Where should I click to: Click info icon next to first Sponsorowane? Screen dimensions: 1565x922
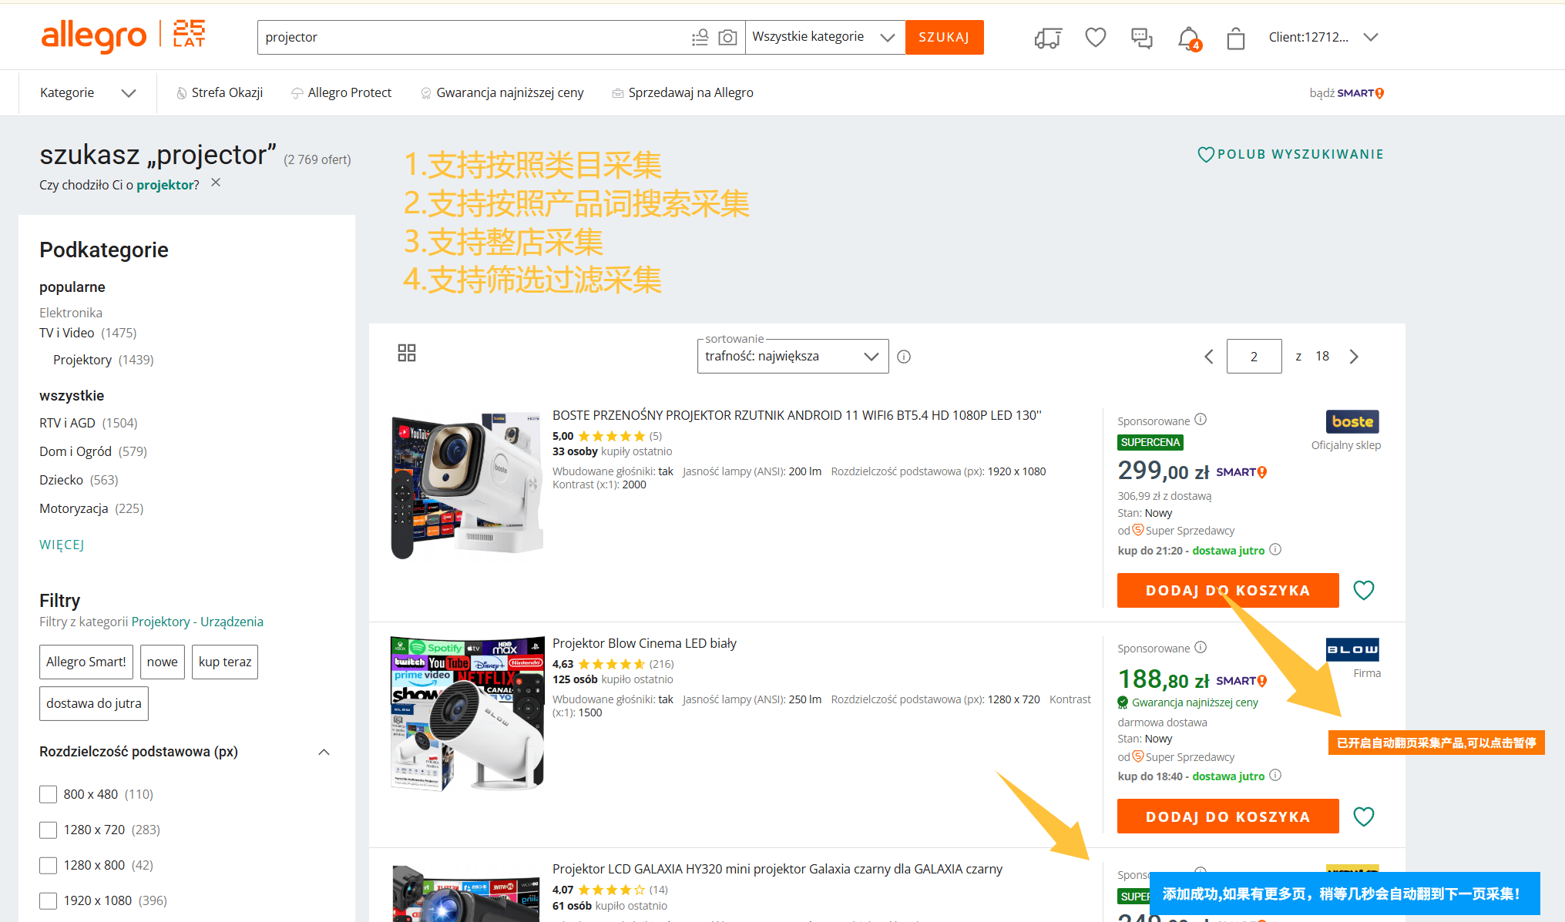pyautogui.click(x=1201, y=420)
